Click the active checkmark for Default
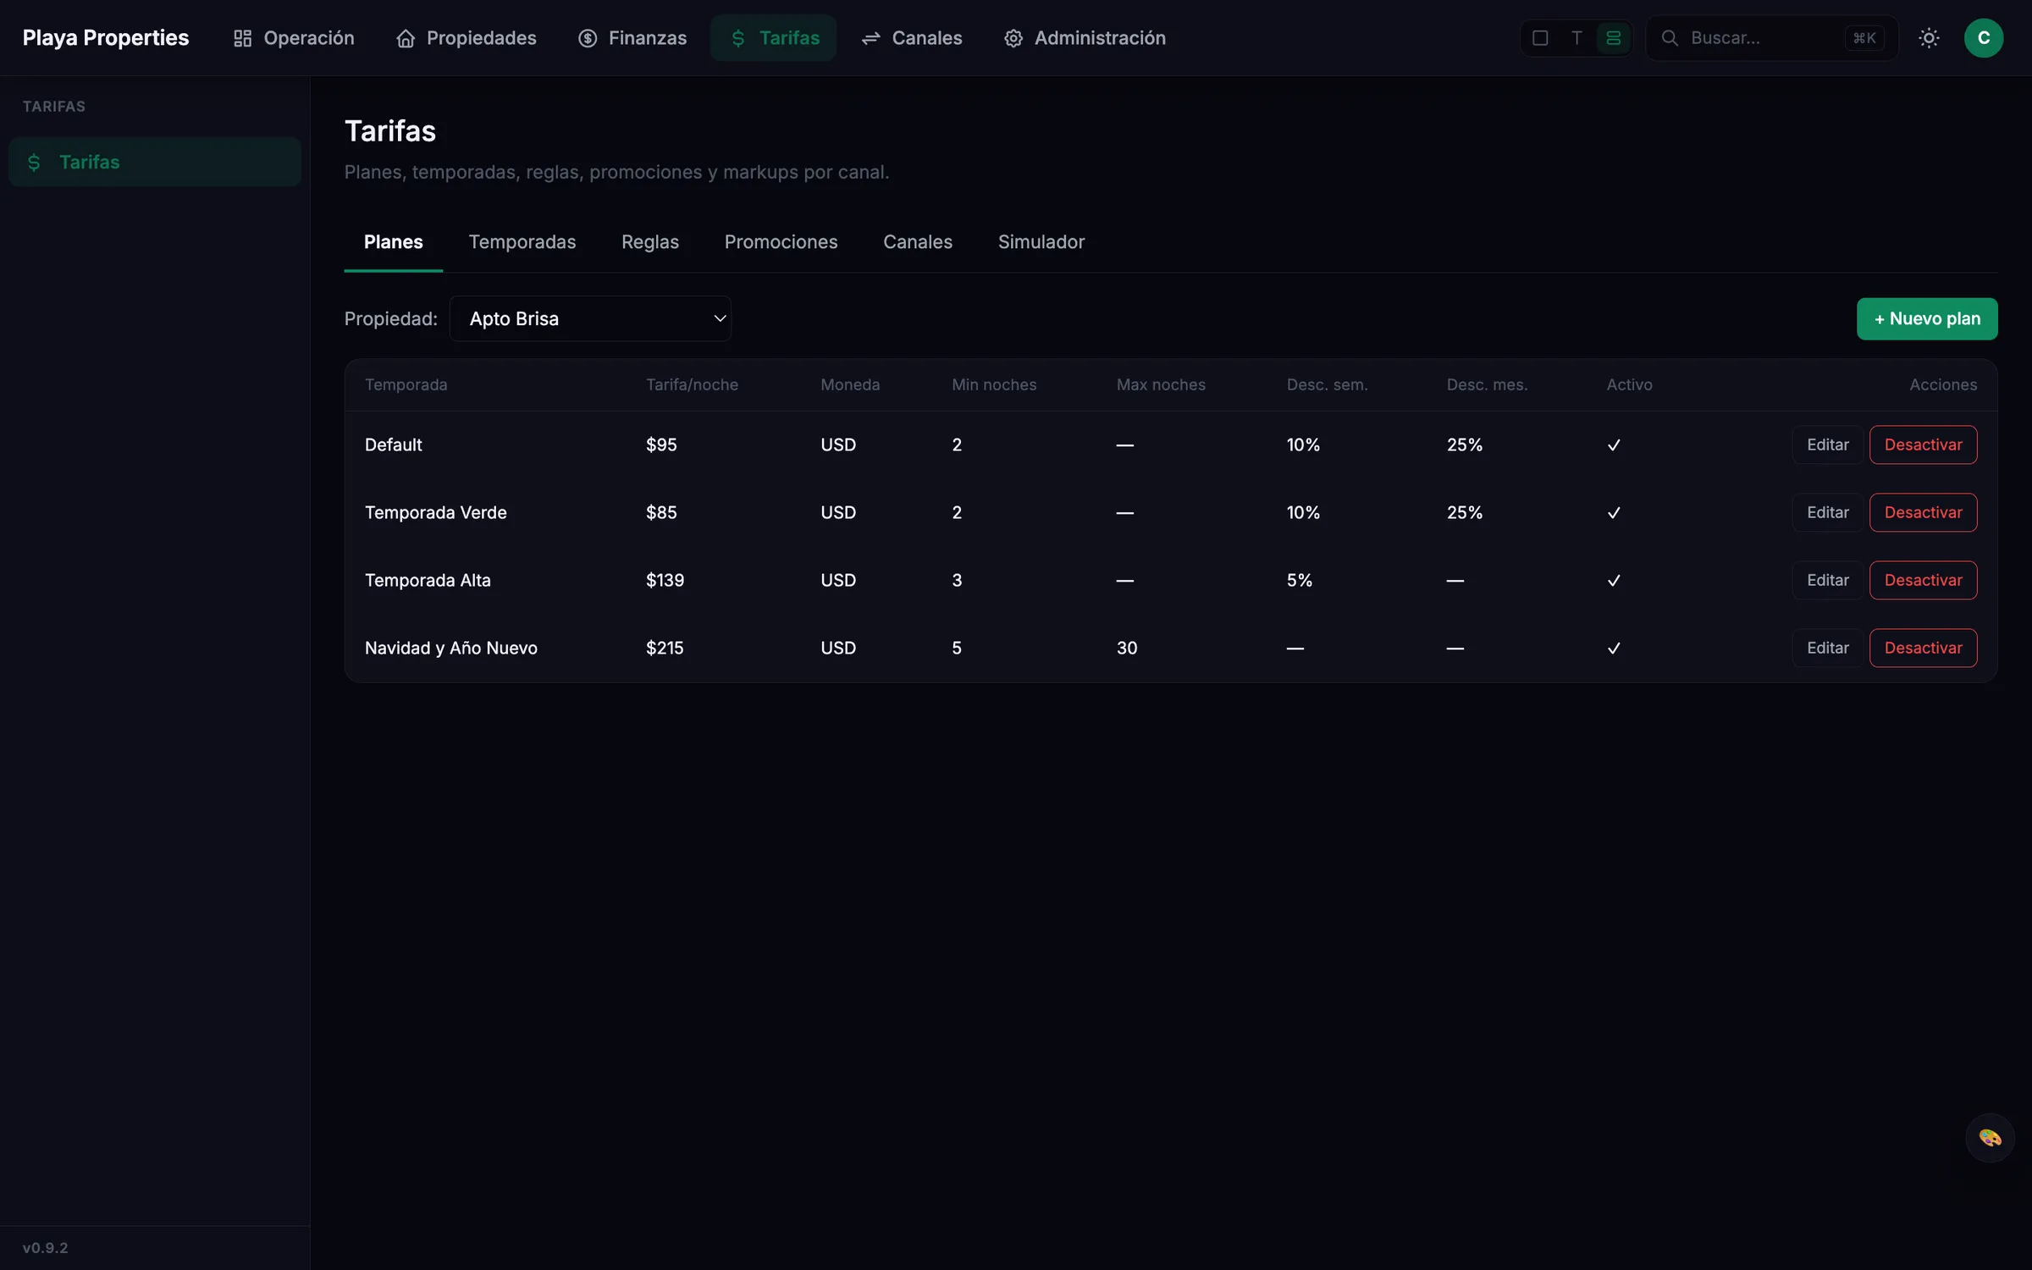The height and width of the screenshot is (1270, 2032). 1614,445
